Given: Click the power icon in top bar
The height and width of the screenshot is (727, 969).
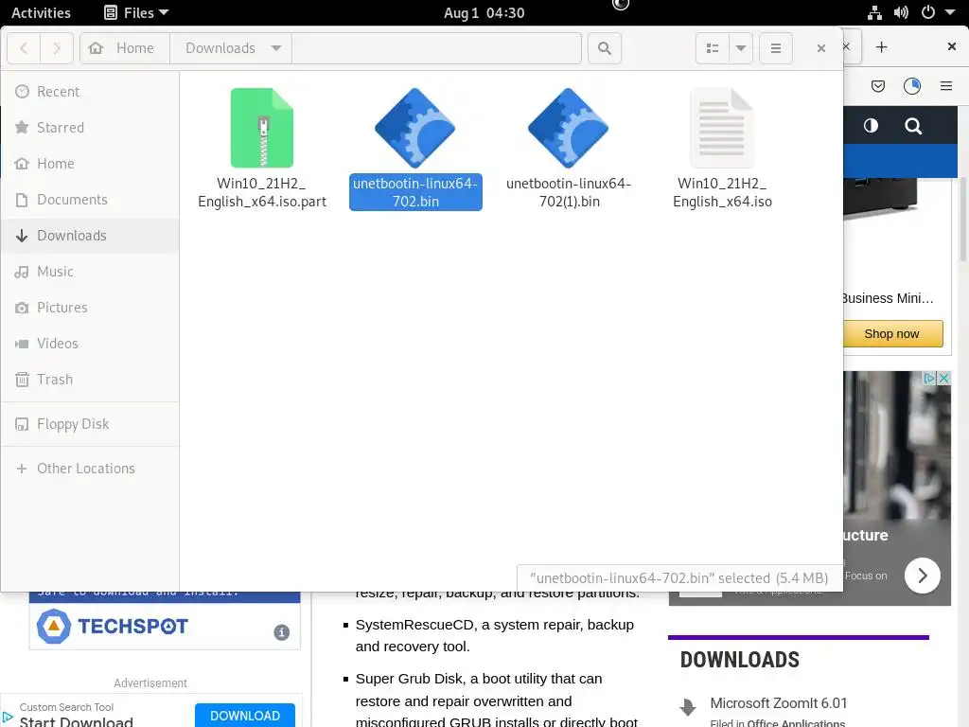Looking at the screenshot, I should 928,12.
